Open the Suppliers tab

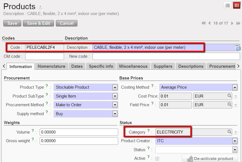click(x=163, y=66)
